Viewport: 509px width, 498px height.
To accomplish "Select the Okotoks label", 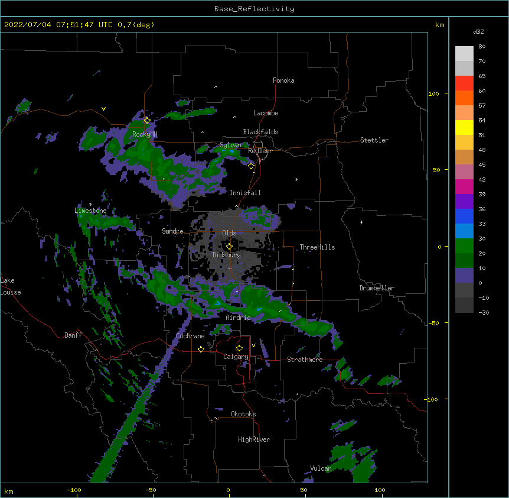I will (243, 414).
